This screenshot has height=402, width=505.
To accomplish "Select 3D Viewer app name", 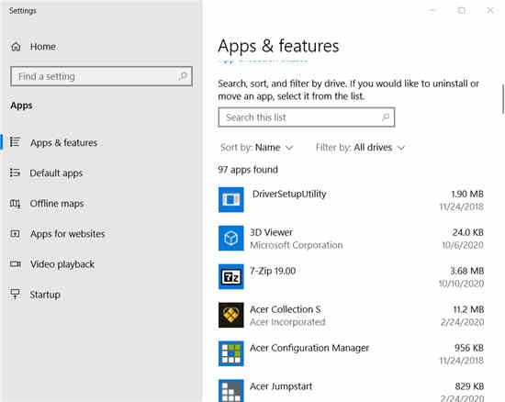I will point(271,232).
